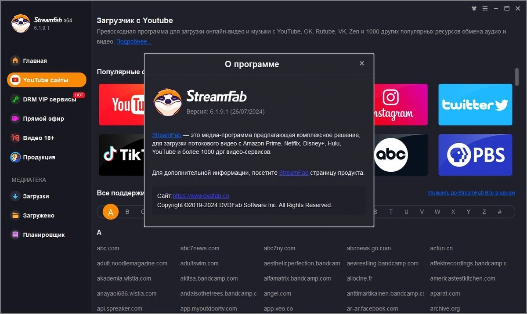Minimize the StreamFab window
This screenshot has height=314, width=527.
pos(496,8)
